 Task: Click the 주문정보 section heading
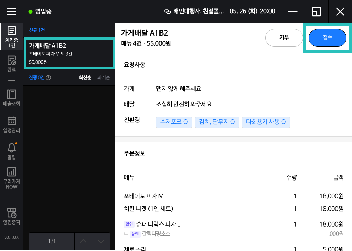coord(134,154)
